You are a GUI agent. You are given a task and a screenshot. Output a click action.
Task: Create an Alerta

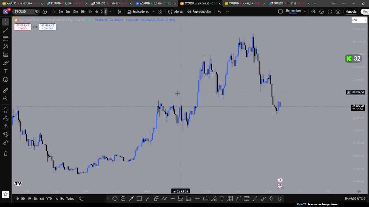coord(175,11)
